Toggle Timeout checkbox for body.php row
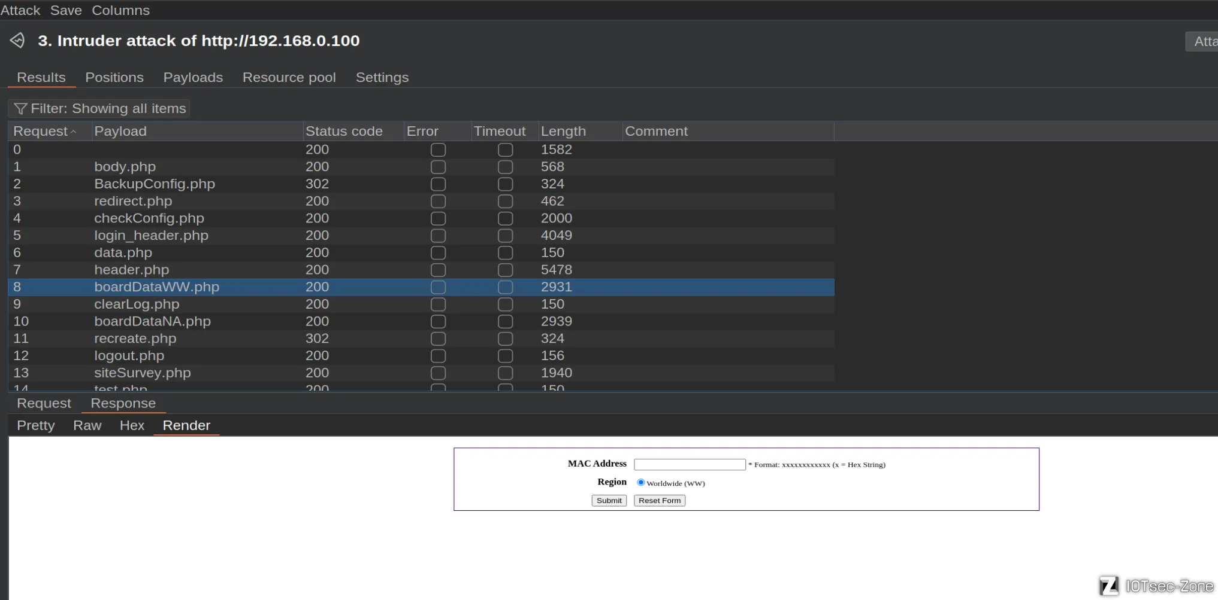 [505, 167]
